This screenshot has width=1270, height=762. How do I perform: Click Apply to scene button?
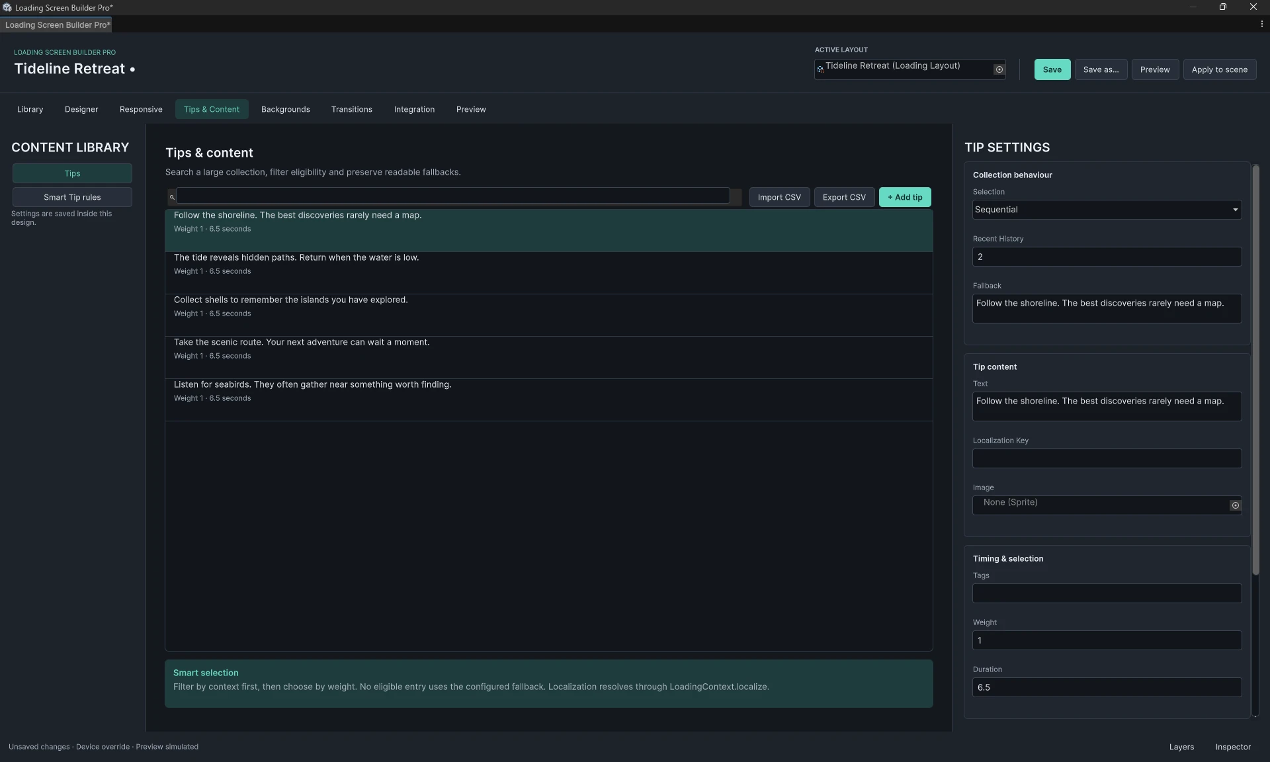pyautogui.click(x=1219, y=69)
